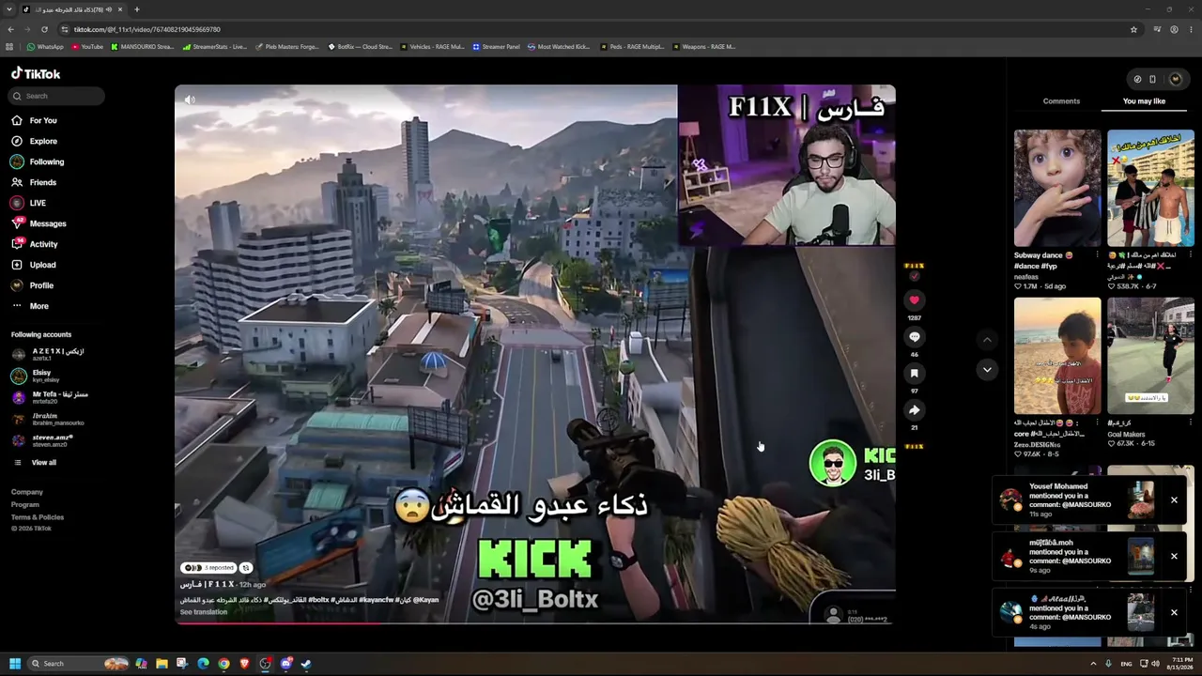Toggle the repost button on the video
Viewport: 1202px width, 676px height.
(x=246, y=568)
